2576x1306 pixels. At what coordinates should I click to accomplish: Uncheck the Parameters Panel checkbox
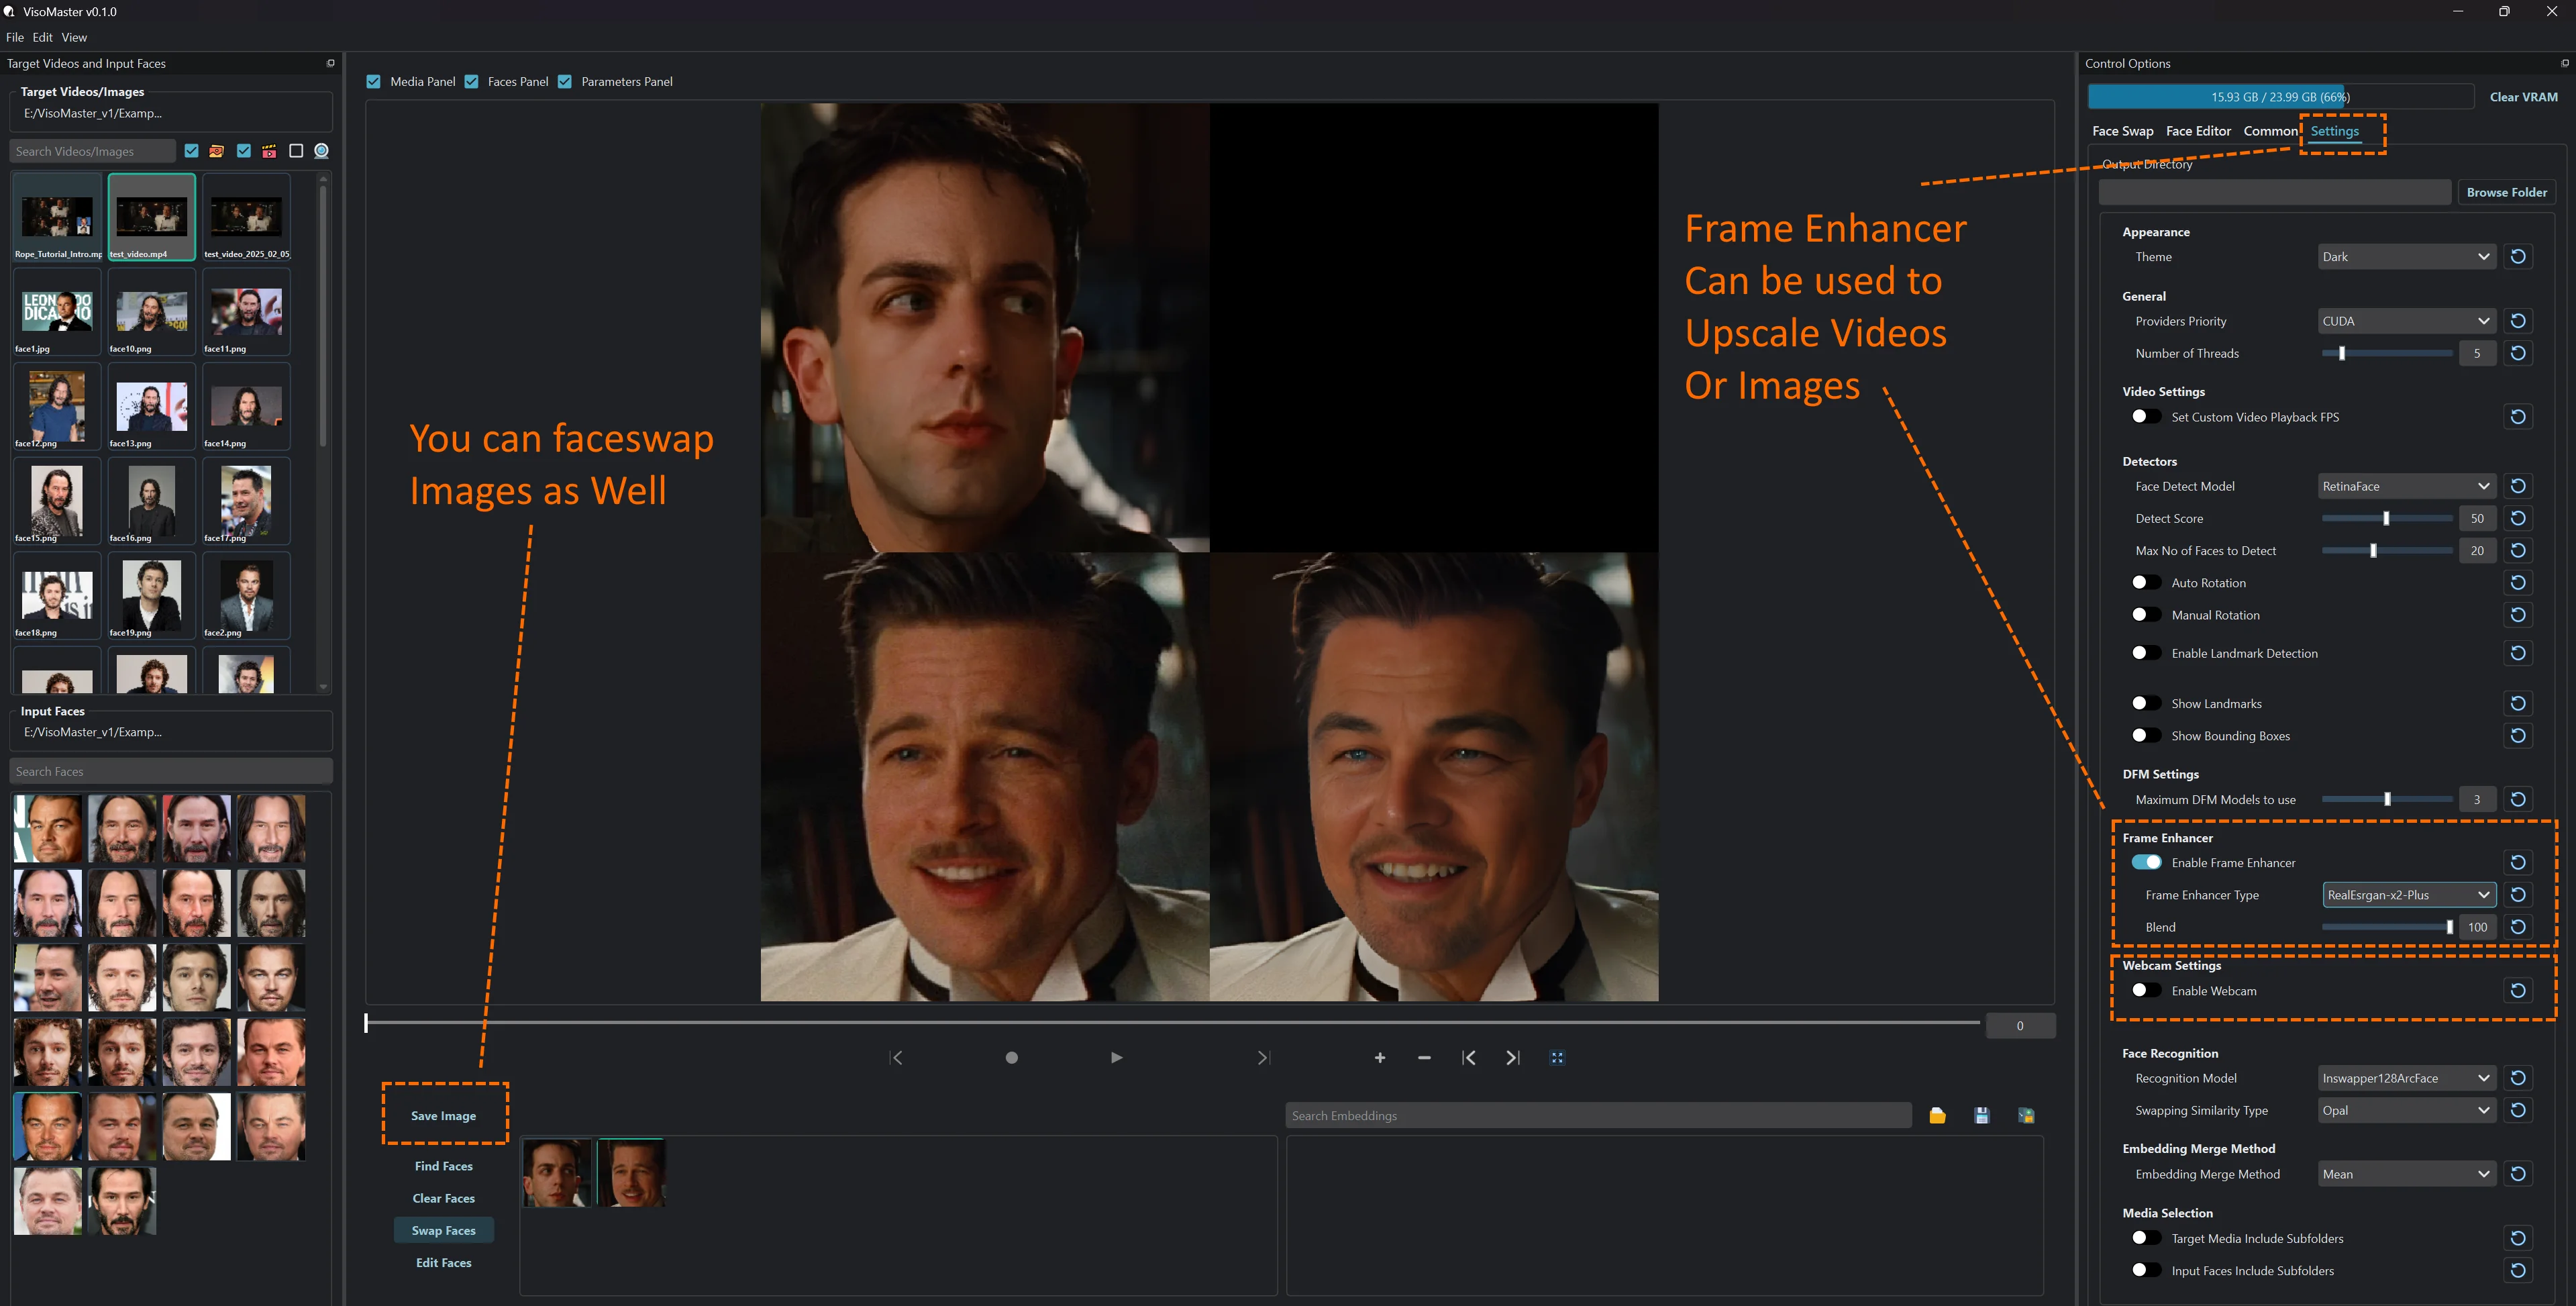coord(565,82)
